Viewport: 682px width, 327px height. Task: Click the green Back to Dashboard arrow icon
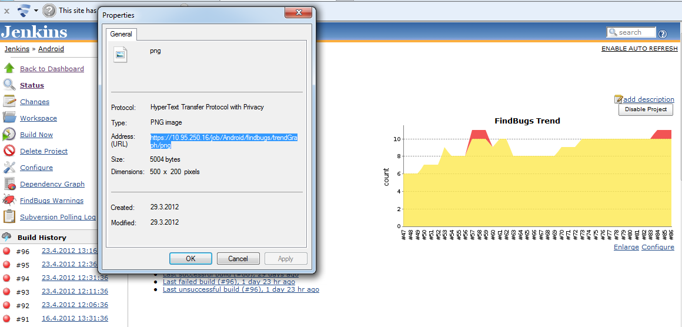9,68
